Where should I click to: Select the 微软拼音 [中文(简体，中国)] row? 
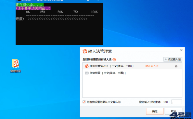coord(132,73)
